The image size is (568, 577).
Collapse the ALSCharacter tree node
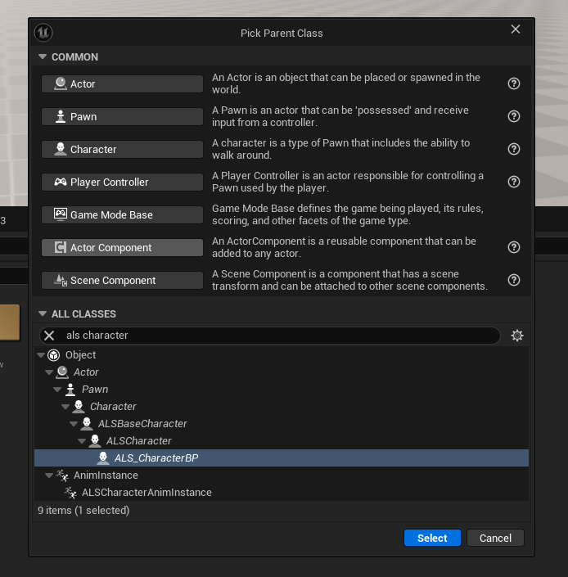[82, 441]
